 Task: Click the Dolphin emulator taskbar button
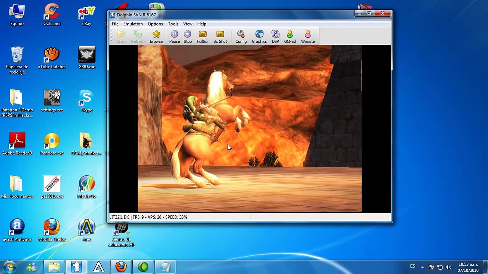(x=76, y=267)
